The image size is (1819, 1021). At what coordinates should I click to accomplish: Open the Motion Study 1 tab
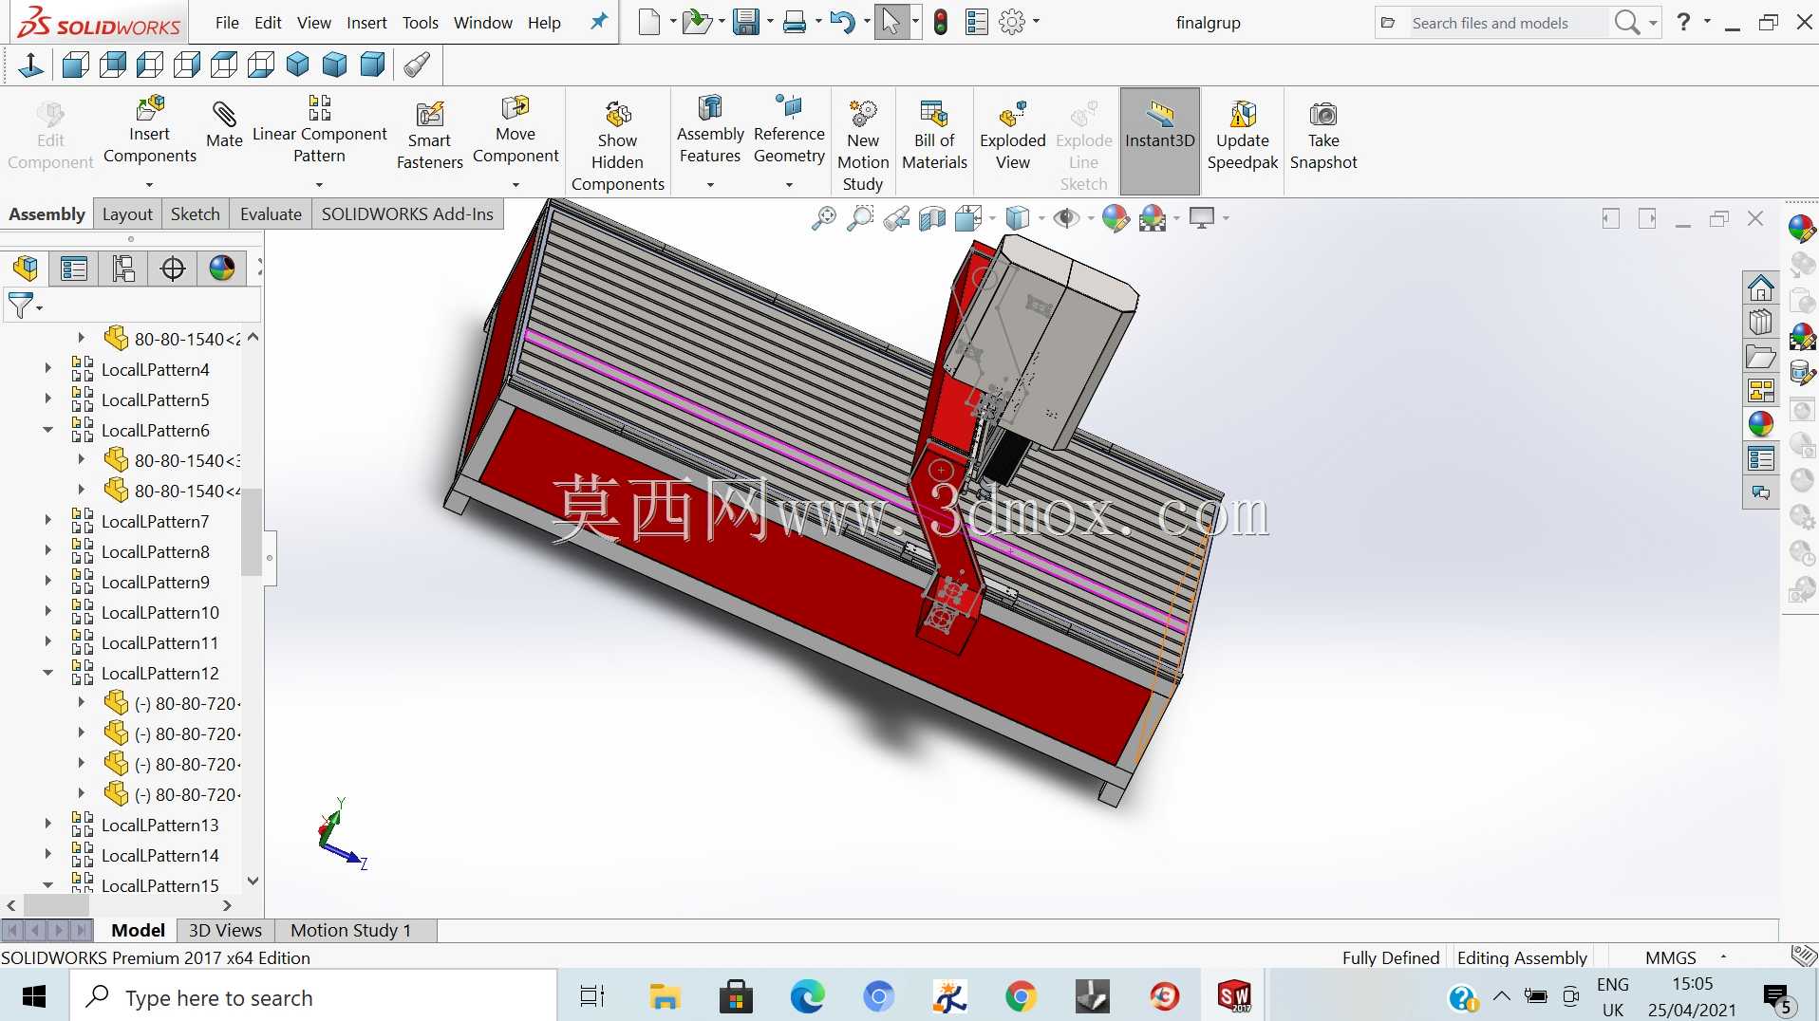pyautogui.click(x=351, y=930)
